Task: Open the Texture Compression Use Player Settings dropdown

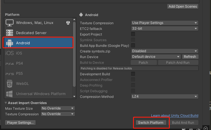Action: [165, 23]
